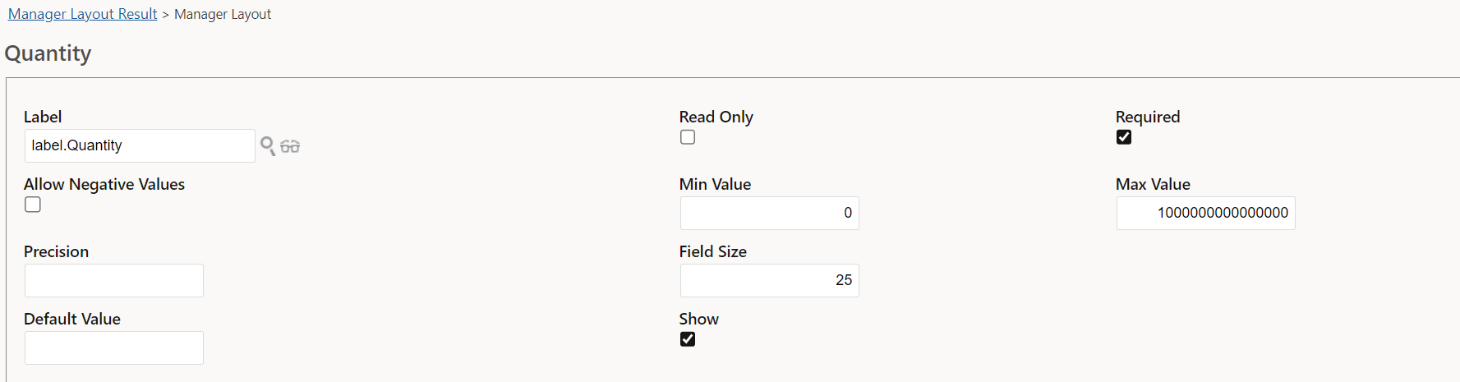This screenshot has height=382, width=1460.
Task: Click the Manager Layout breadcrumb text
Action: [223, 14]
